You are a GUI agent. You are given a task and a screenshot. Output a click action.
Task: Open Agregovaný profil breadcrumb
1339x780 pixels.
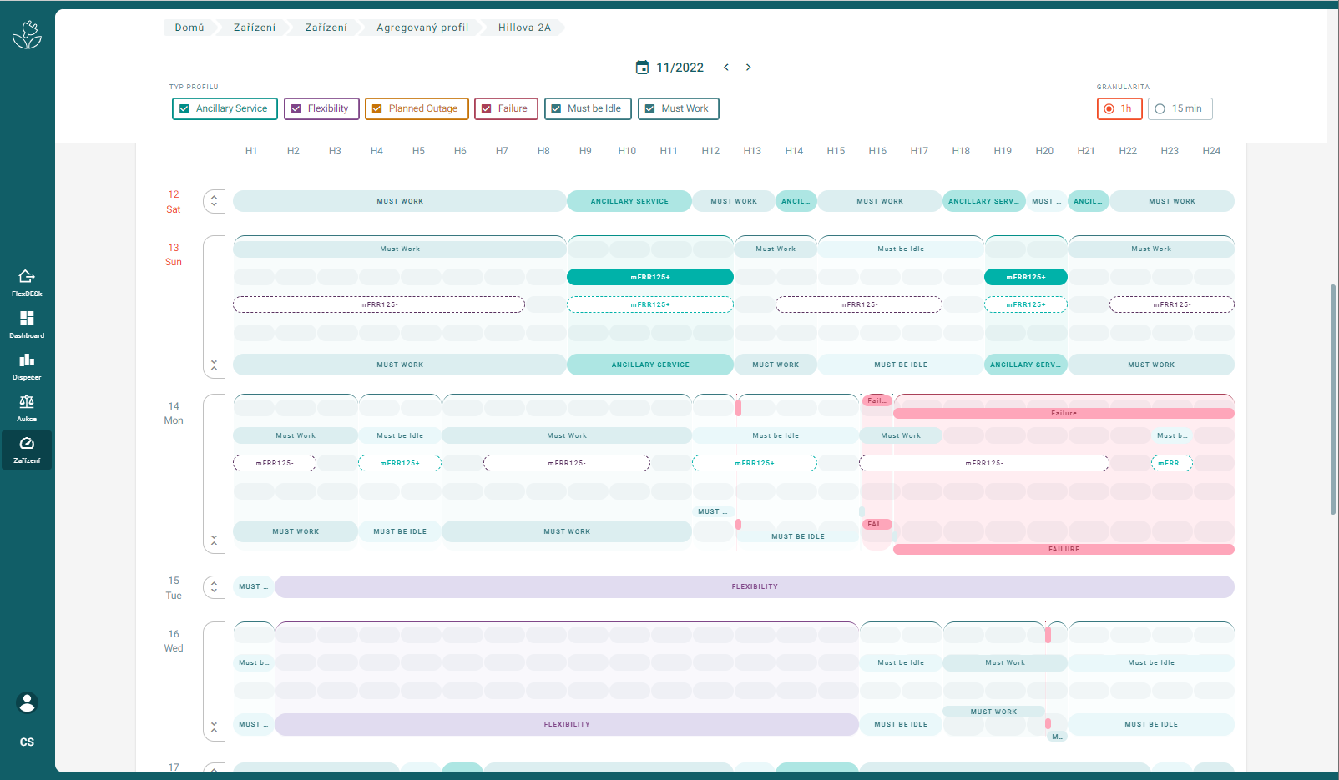click(x=422, y=28)
